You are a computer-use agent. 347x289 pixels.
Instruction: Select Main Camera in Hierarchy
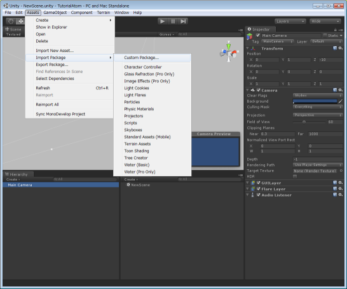pyautogui.click(x=60, y=185)
